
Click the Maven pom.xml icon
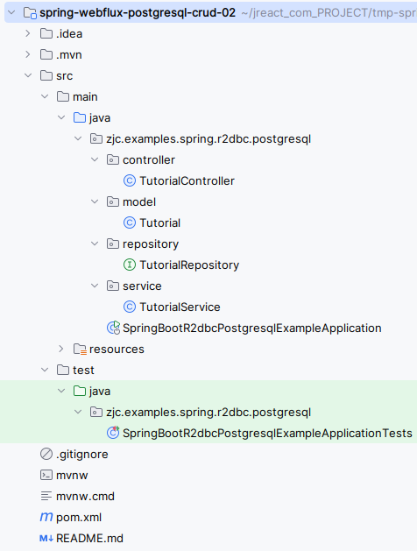[46, 517]
